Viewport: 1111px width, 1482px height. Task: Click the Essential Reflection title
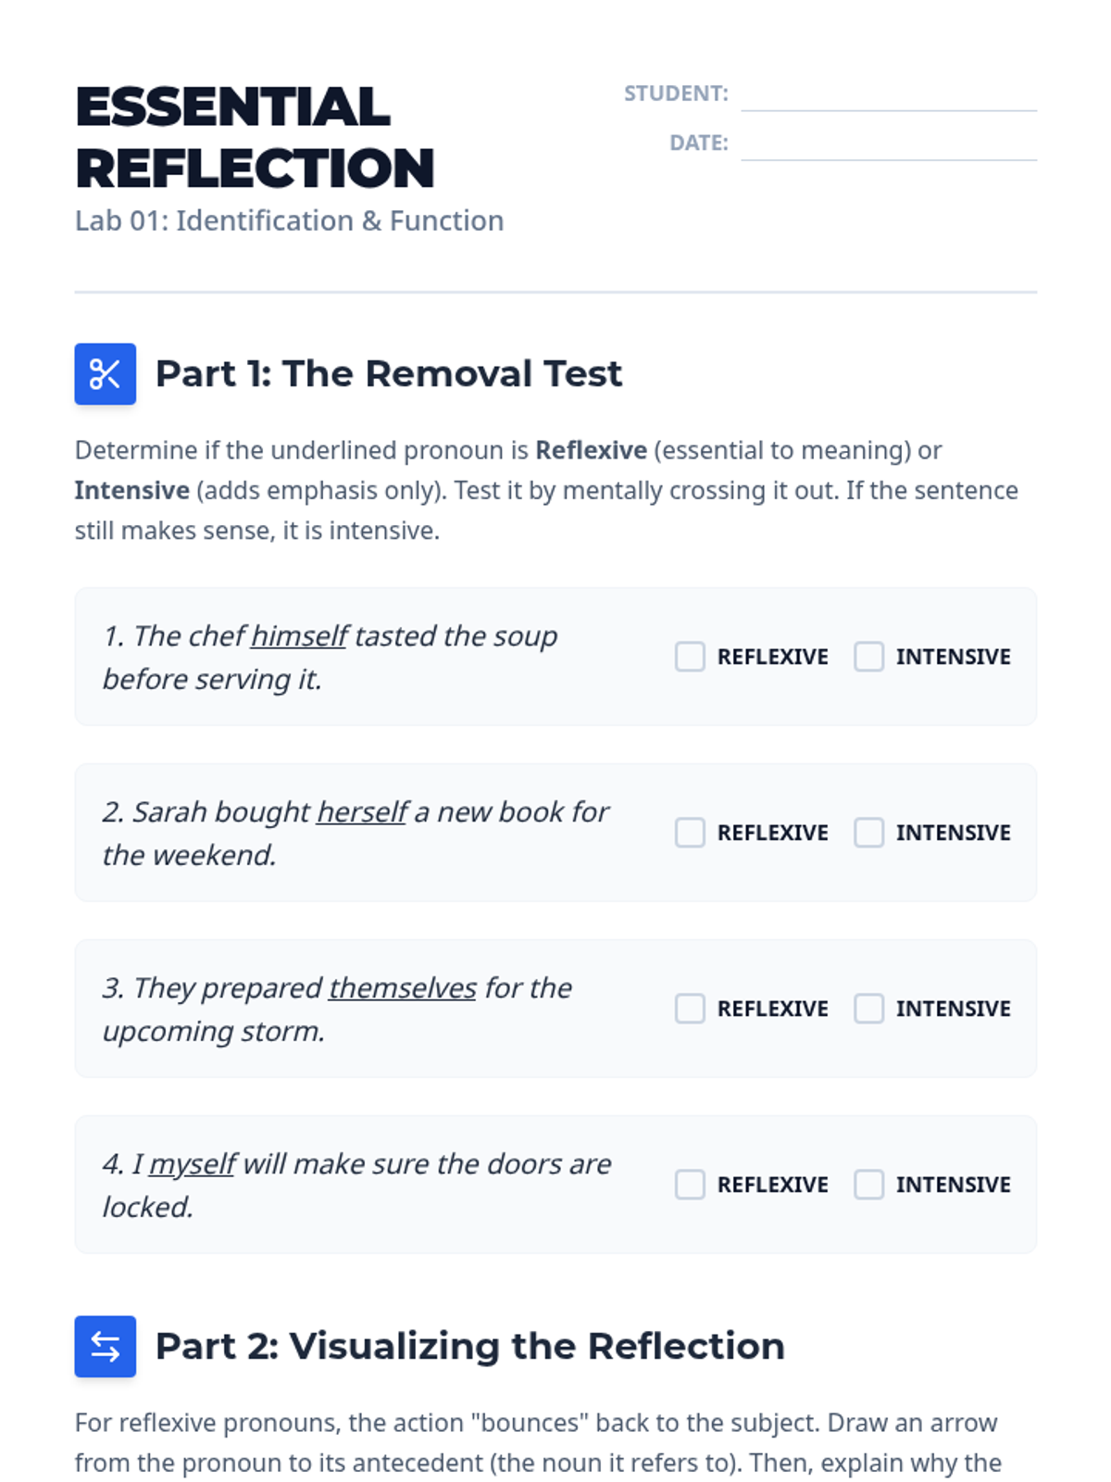click(x=254, y=137)
